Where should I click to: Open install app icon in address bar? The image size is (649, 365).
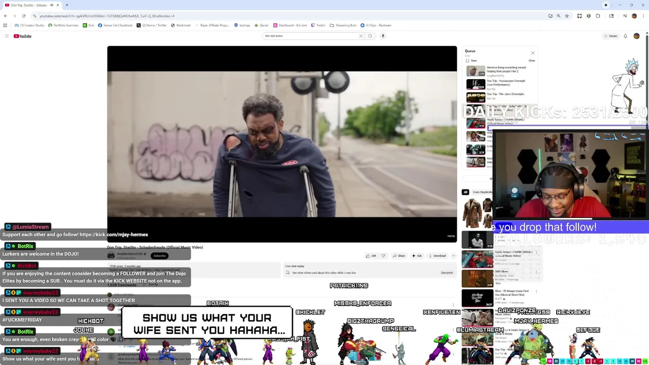point(550,16)
